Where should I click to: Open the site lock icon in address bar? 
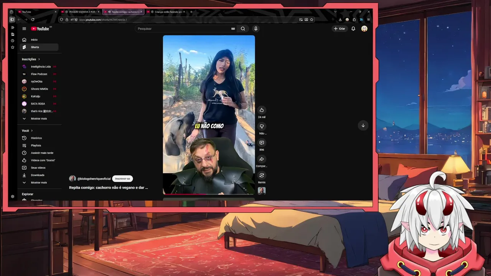[x=67, y=20]
